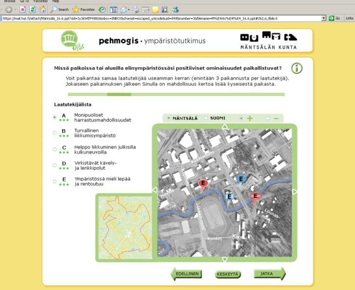
Task: Pan the map left arrow
Action: tap(155, 190)
